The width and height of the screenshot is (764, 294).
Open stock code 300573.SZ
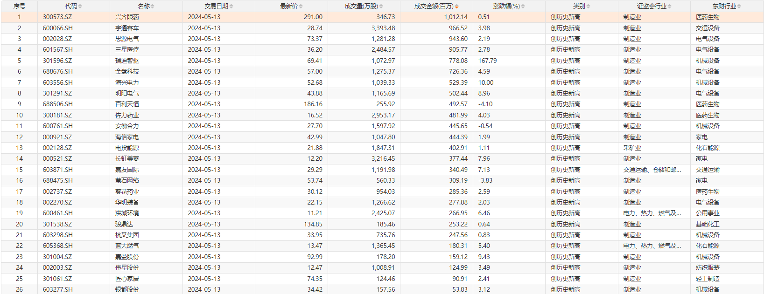57,17
